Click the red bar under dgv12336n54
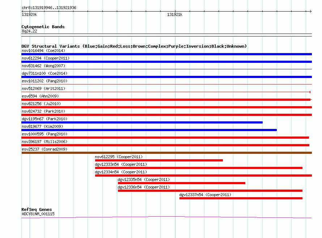 coord(210,191)
